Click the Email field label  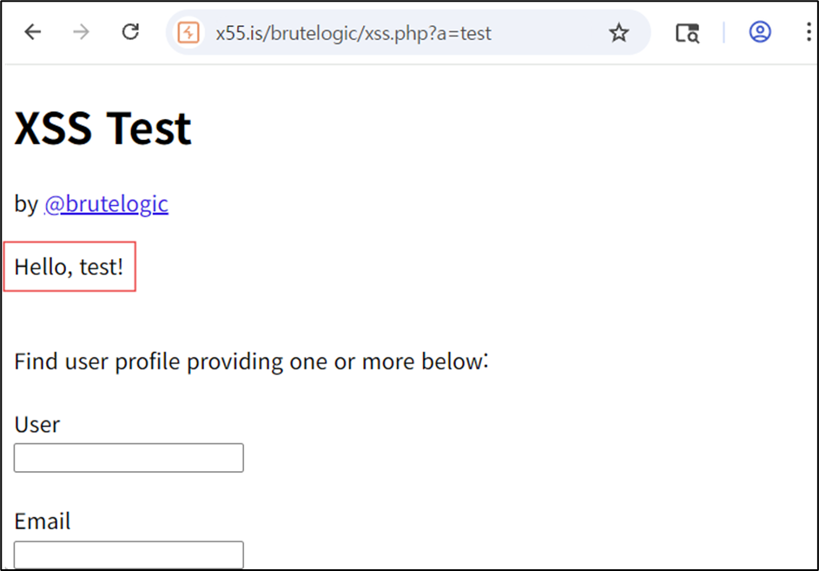pos(43,521)
